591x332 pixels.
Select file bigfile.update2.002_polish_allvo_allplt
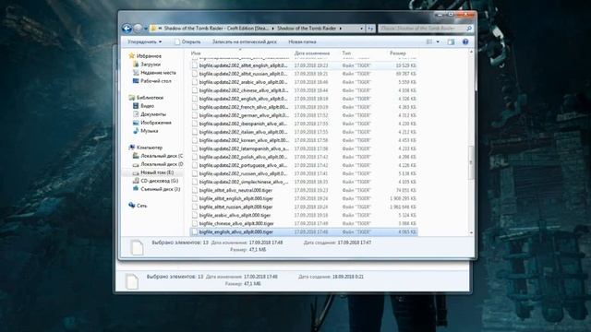304,157
